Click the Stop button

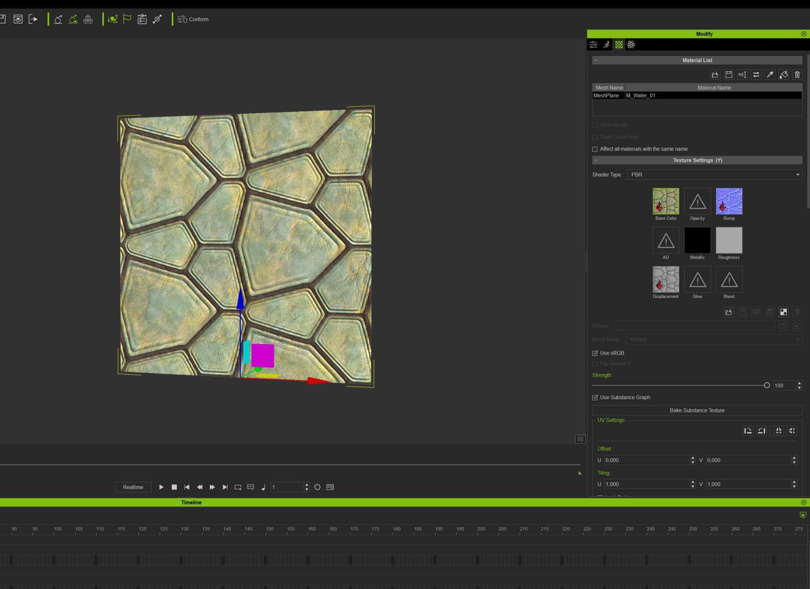tap(174, 487)
